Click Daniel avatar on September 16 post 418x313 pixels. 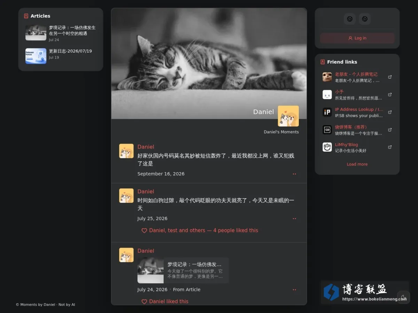[126, 151]
